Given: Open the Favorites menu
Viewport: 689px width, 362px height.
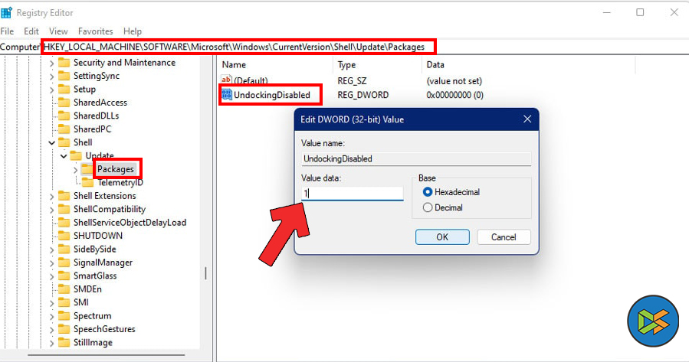Looking at the screenshot, I should [95, 31].
